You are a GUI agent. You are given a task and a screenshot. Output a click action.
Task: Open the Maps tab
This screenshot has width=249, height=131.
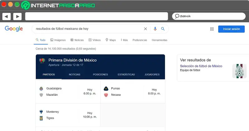[x=111, y=40]
